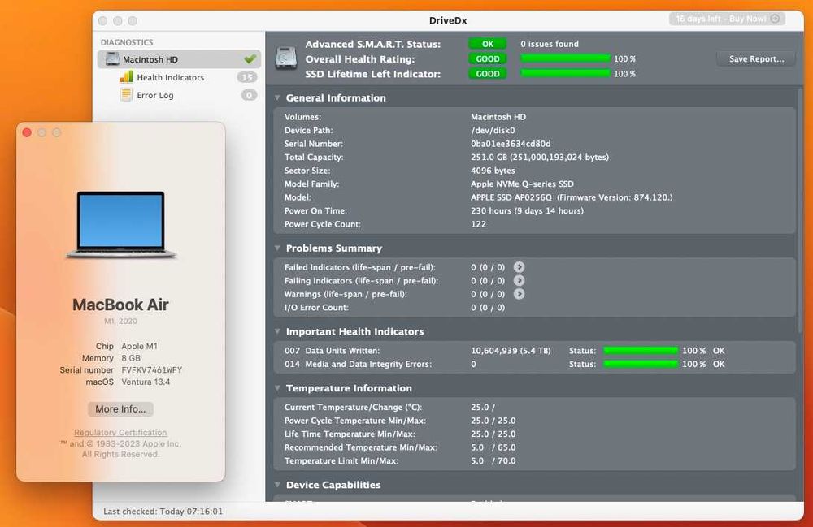Click the serial number value 0ba01ee3634cd80d
Viewport: 813px width, 527px height.
point(511,144)
